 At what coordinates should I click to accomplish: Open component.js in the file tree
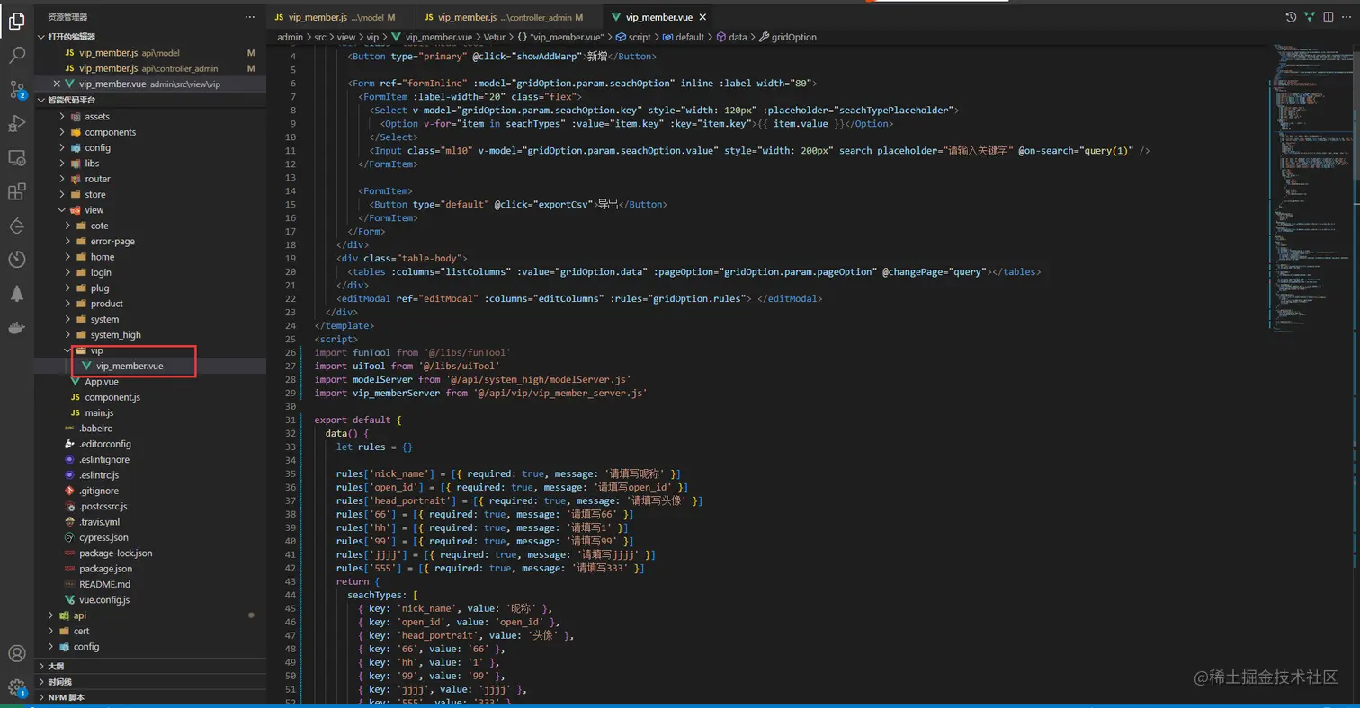pos(149,397)
